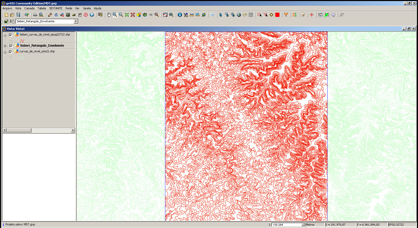Open the active layer dropdown in toolbar
The height and width of the screenshot is (228, 418).
point(76,21)
